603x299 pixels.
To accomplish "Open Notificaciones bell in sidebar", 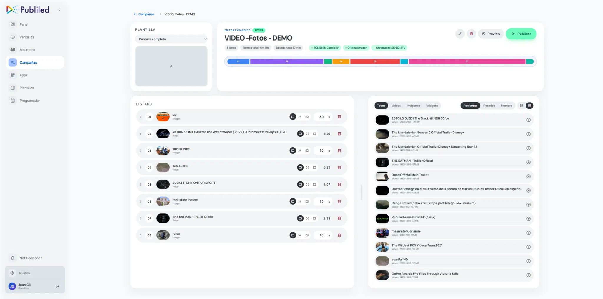I will tap(13, 258).
